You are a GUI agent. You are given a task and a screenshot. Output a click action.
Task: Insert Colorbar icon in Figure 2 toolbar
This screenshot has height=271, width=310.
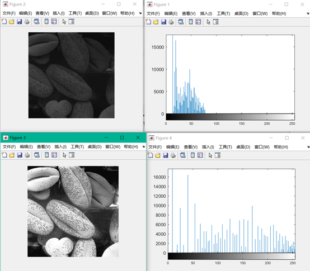point(46,22)
